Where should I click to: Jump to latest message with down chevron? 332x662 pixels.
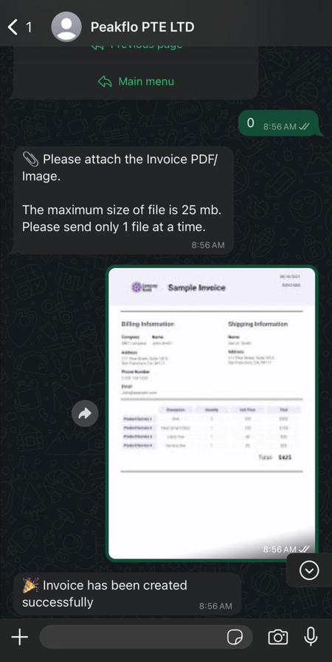[309, 570]
